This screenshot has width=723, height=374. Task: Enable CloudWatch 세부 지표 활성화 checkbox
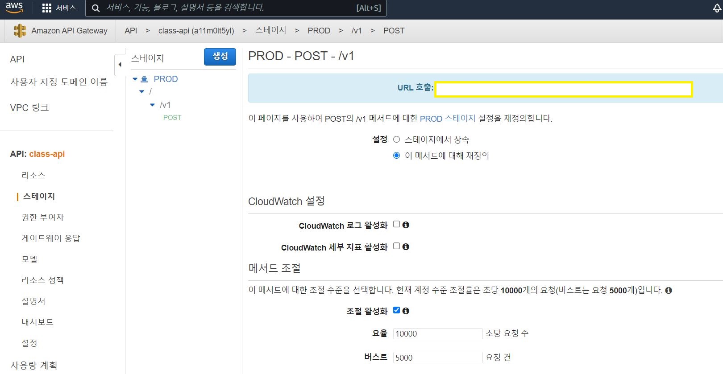pos(396,246)
